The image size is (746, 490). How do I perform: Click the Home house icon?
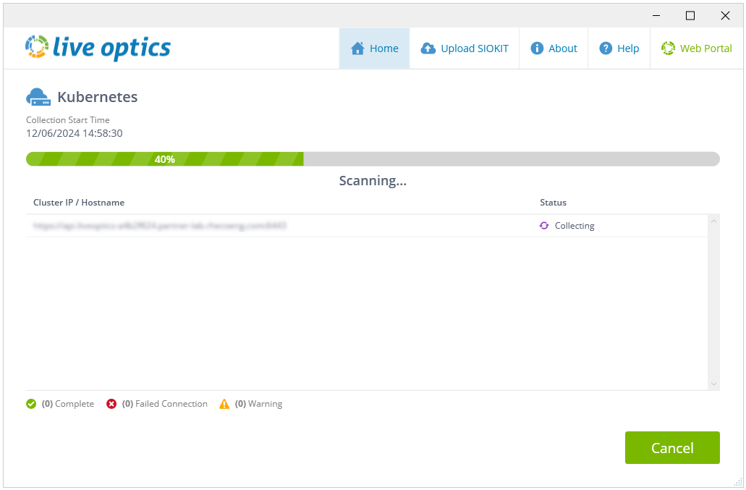click(x=357, y=48)
